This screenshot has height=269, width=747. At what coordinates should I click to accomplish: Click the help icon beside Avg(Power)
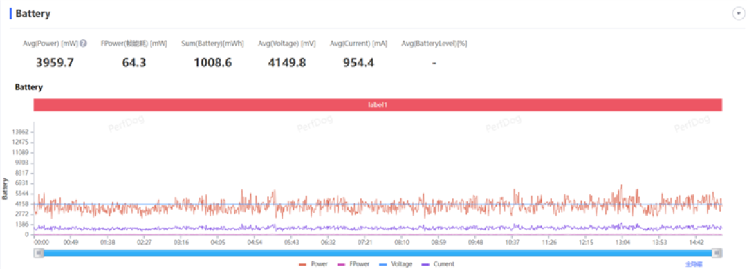[x=84, y=44]
